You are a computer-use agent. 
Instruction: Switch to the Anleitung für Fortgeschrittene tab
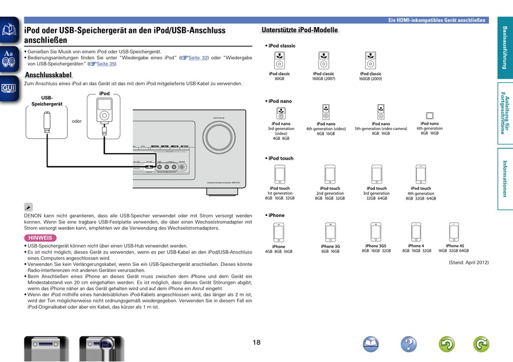tap(505, 113)
